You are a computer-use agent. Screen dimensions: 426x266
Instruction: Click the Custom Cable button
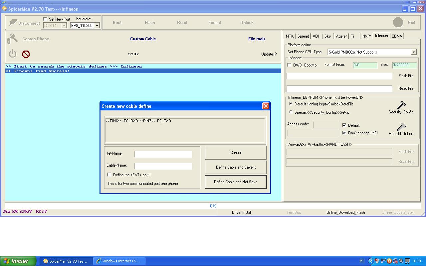point(143,39)
